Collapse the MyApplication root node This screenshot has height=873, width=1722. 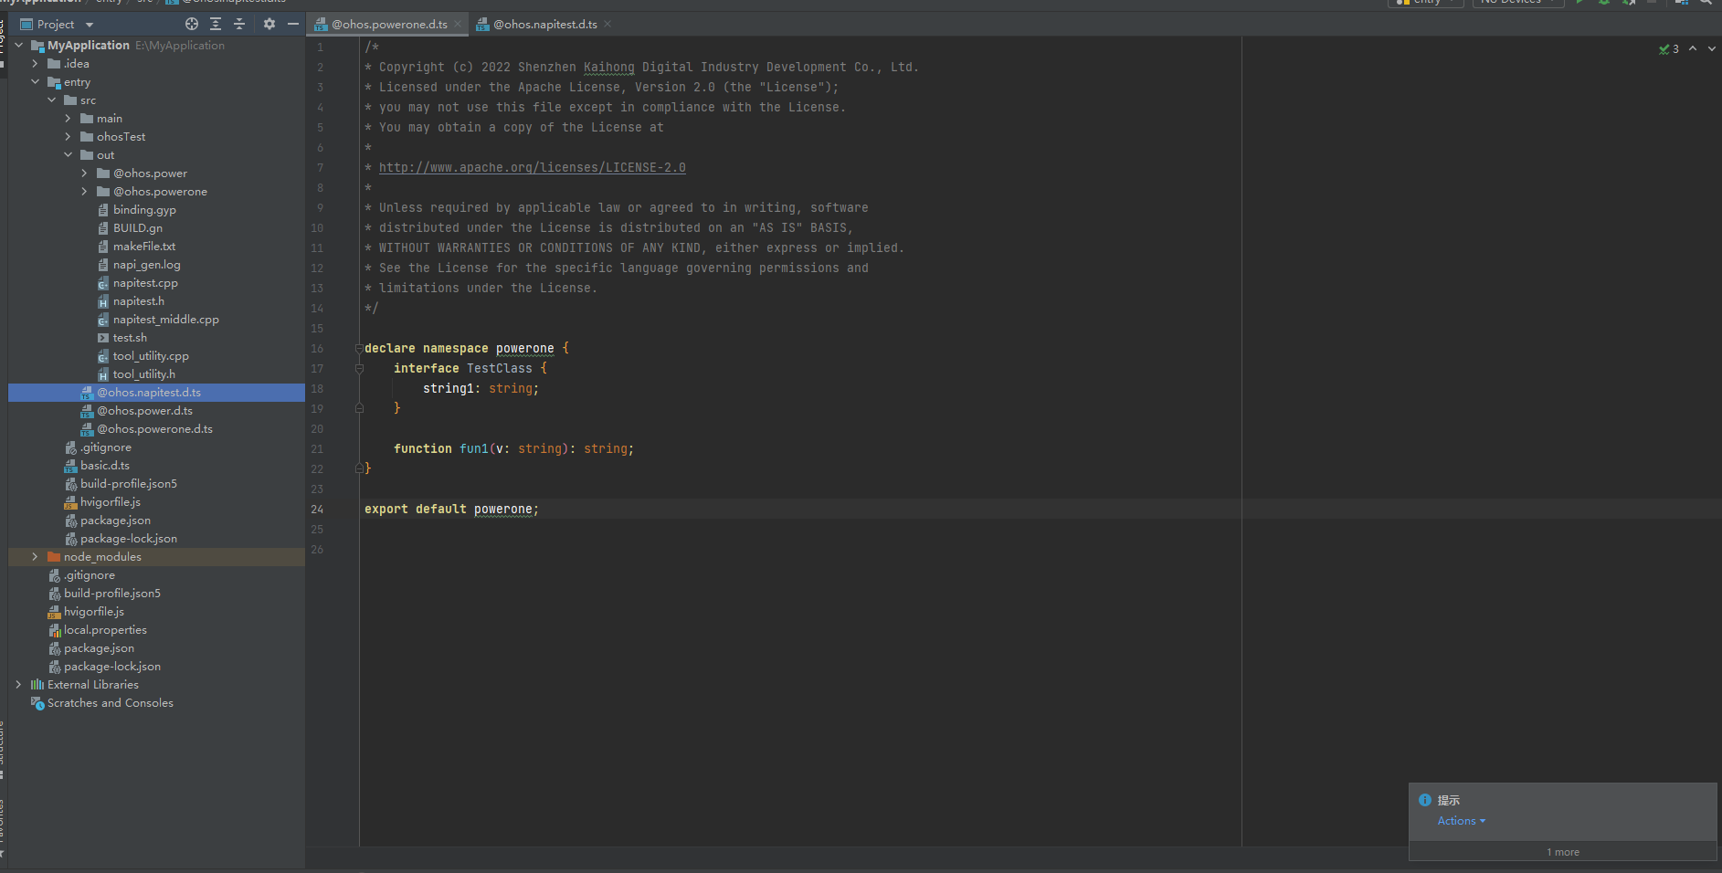click(18, 45)
